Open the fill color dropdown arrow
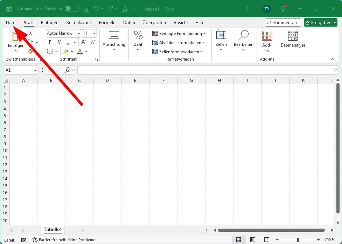 71,51
